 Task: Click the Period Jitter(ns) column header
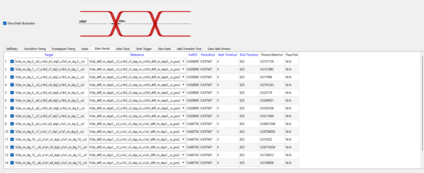point(272,55)
